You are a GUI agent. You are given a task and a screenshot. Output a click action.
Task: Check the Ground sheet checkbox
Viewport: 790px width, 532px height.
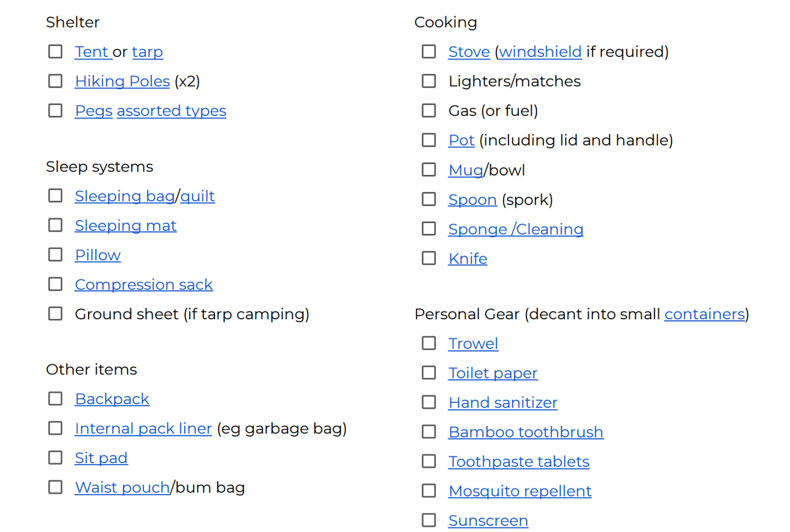[55, 313]
